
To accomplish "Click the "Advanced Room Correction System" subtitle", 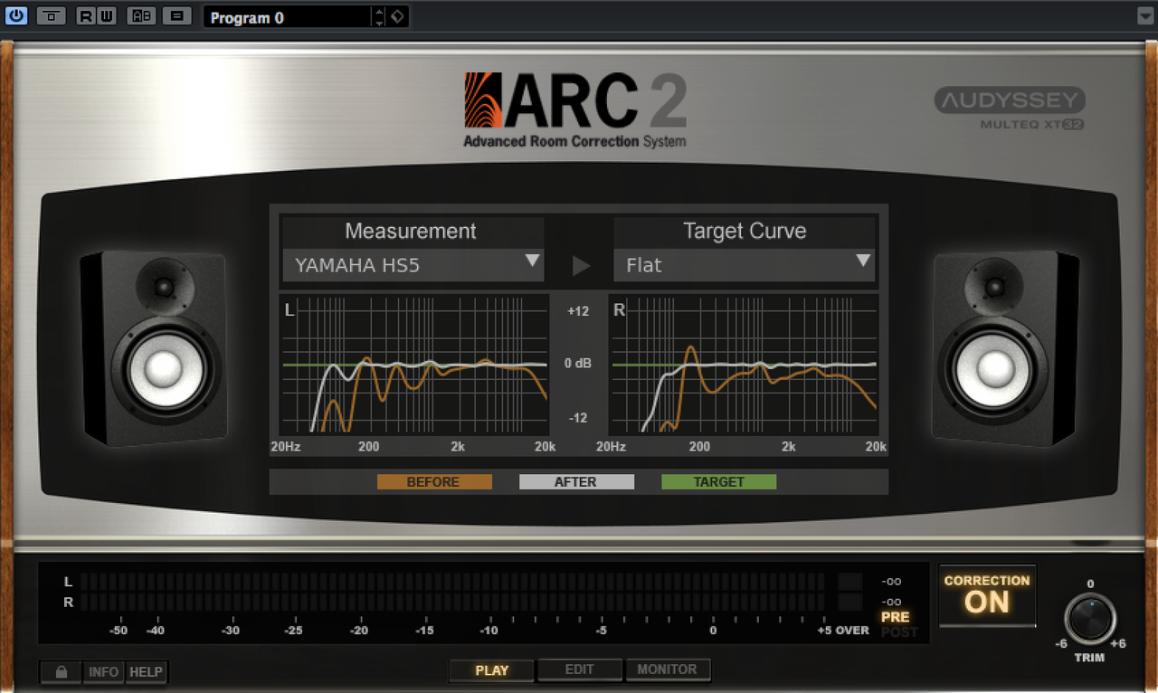I will click(574, 141).
